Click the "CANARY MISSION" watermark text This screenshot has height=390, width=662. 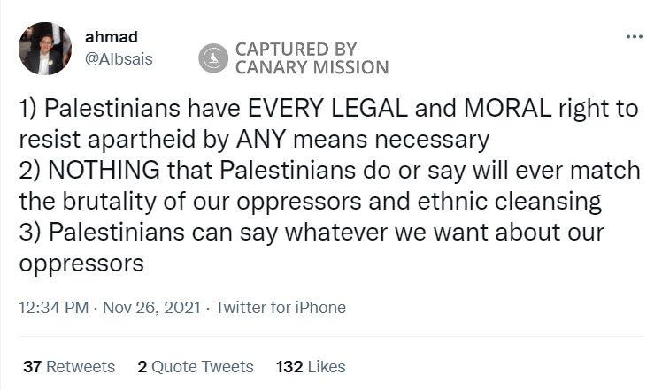(311, 68)
